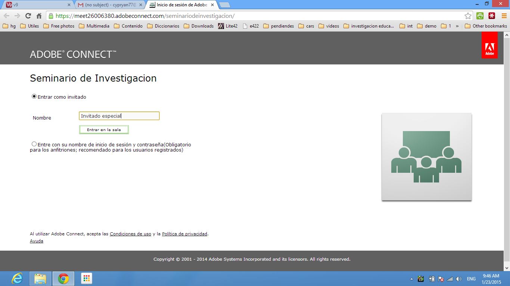Open the Lite42 bookmark
Image resolution: width=510 pixels, height=286 pixels.
(228, 26)
